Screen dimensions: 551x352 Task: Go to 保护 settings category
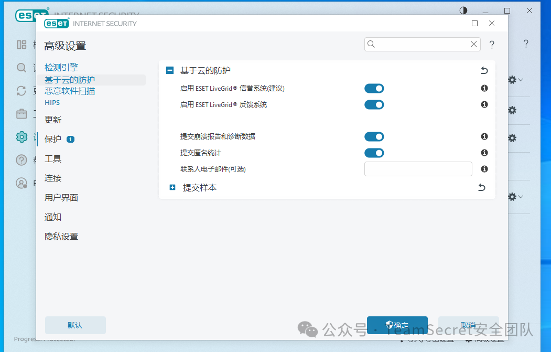53,139
